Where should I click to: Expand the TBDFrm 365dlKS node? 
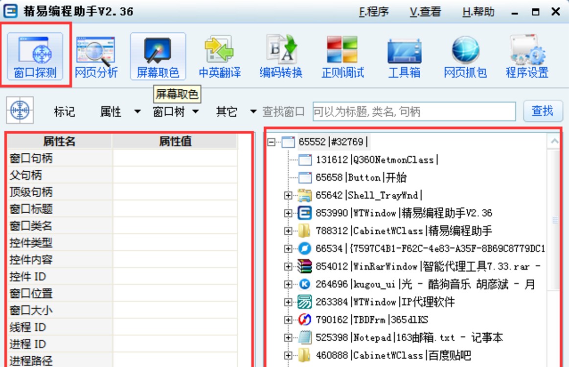coord(288,320)
